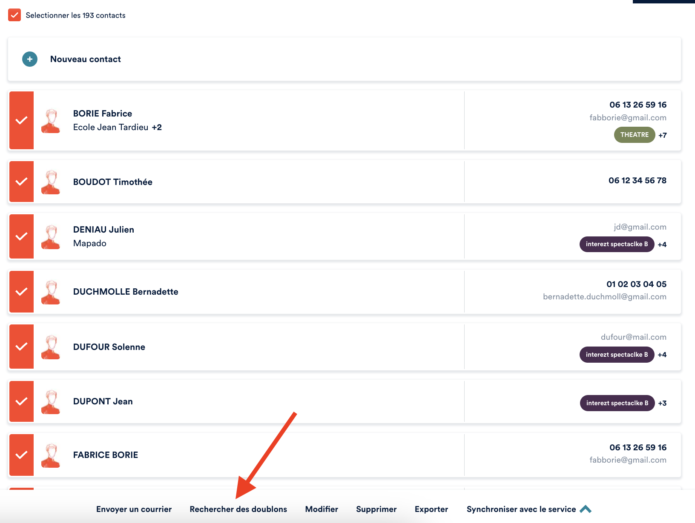Click the plus icon for Nouveau contact

click(30, 59)
